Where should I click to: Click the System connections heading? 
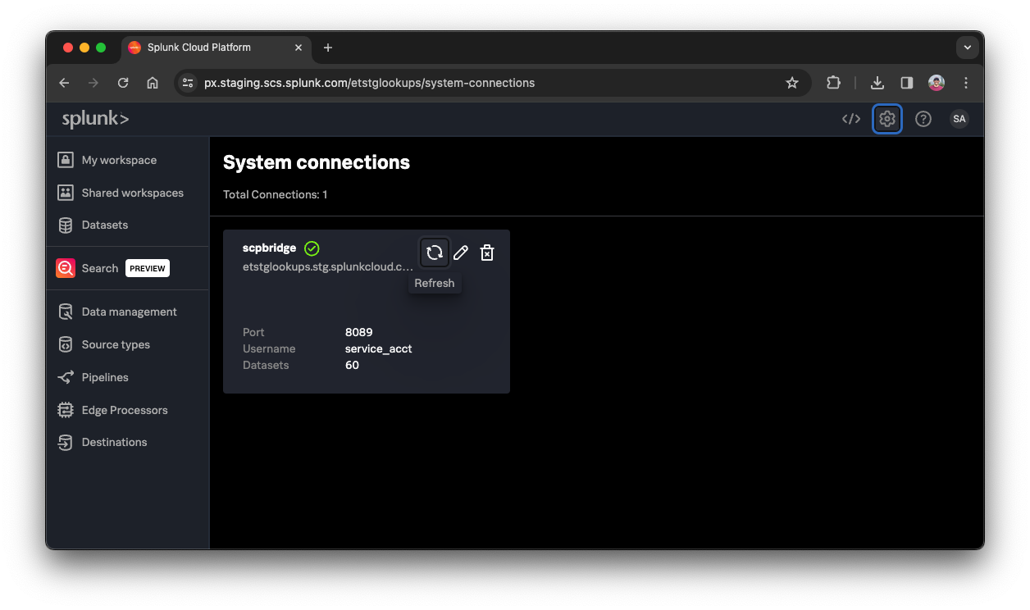pyautogui.click(x=317, y=162)
